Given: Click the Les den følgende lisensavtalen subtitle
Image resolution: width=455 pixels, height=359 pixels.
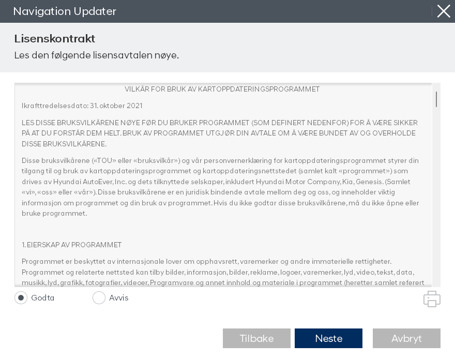Looking at the screenshot, I should pos(97,55).
